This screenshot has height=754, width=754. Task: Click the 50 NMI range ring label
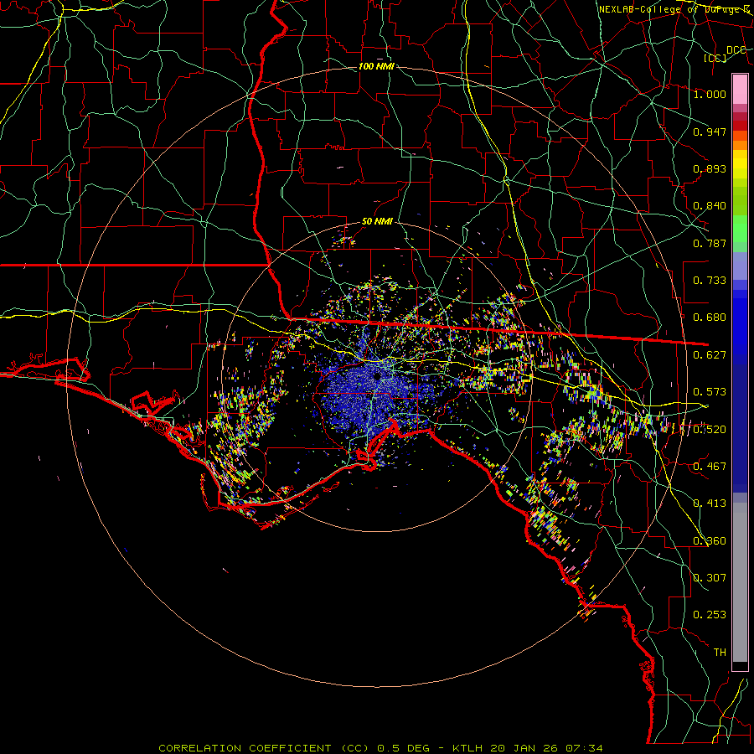pos(377,222)
